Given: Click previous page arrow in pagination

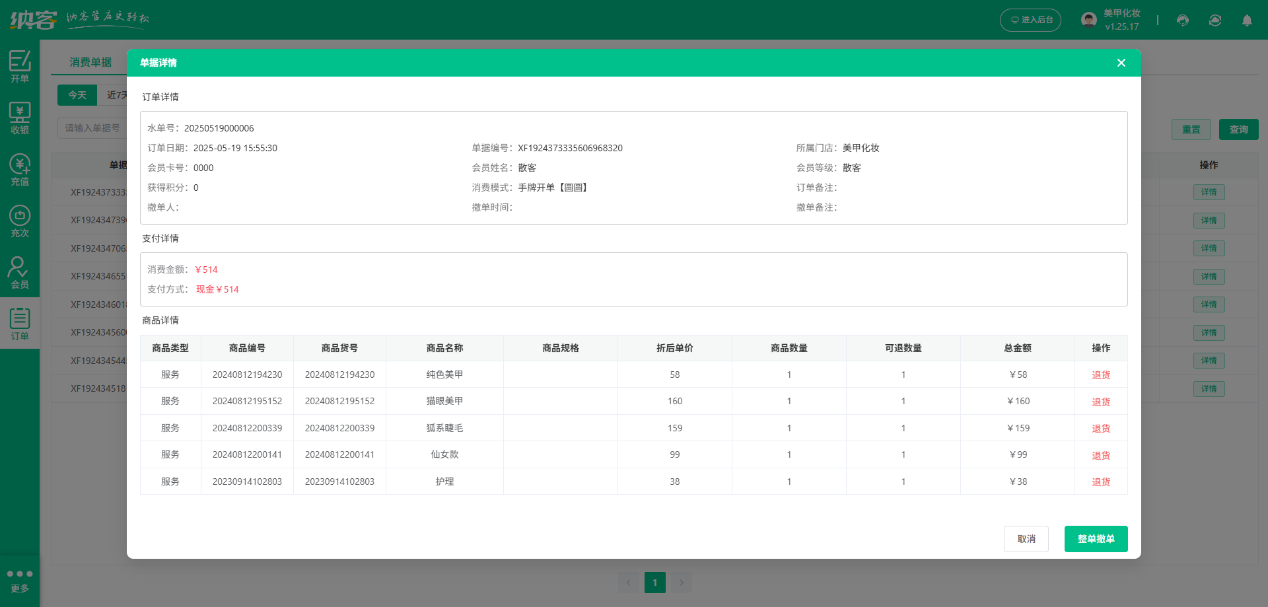Looking at the screenshot, I should click(x=629, y=583).
